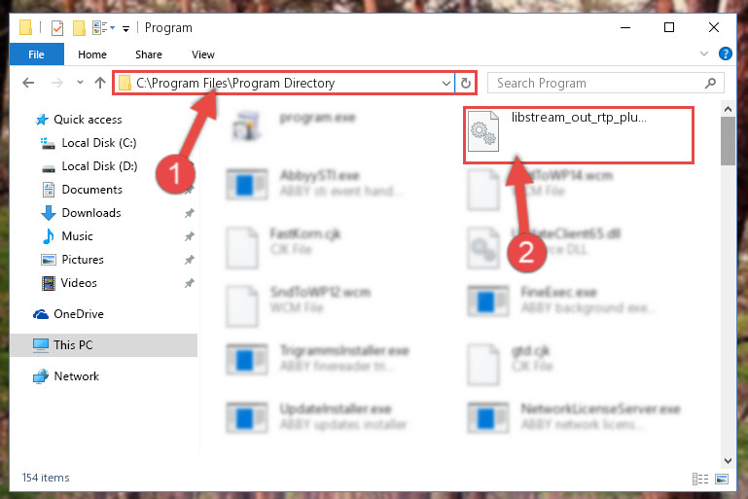Switch to large icons view in status bar
This screenshot has height=499, width=748.
point(722,479)
